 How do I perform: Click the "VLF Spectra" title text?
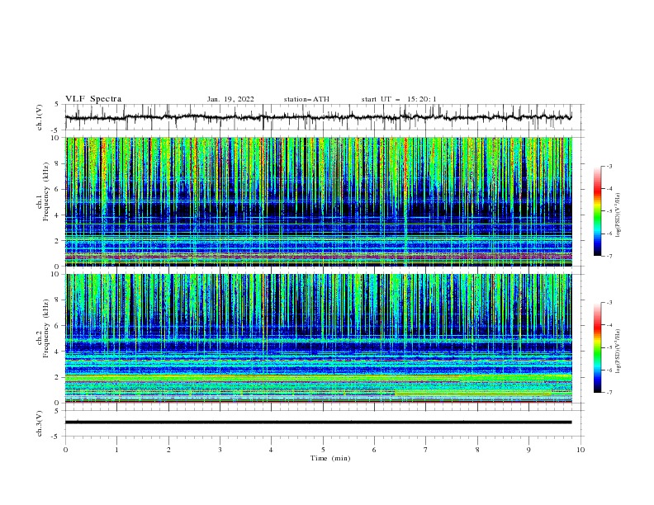[93, 99]
